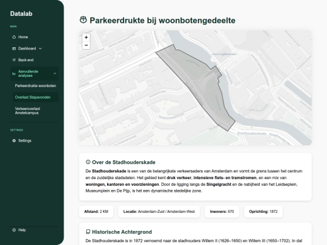Click the Over de Stadhouderskade heading

pos(124,162)
